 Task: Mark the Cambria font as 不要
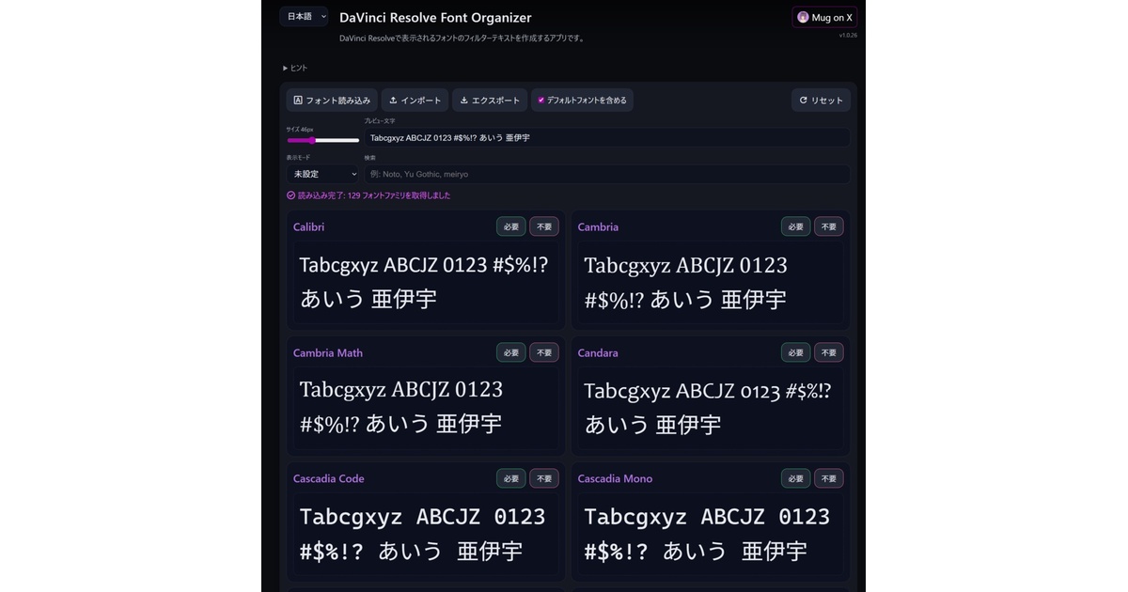(828, 226)
